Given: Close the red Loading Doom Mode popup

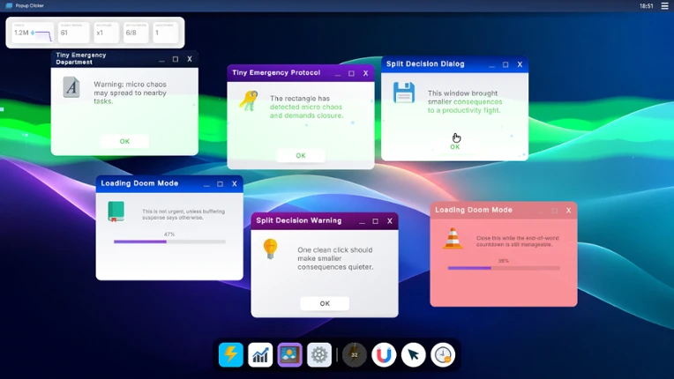Looking at the screenshot, I should point(569,211).
